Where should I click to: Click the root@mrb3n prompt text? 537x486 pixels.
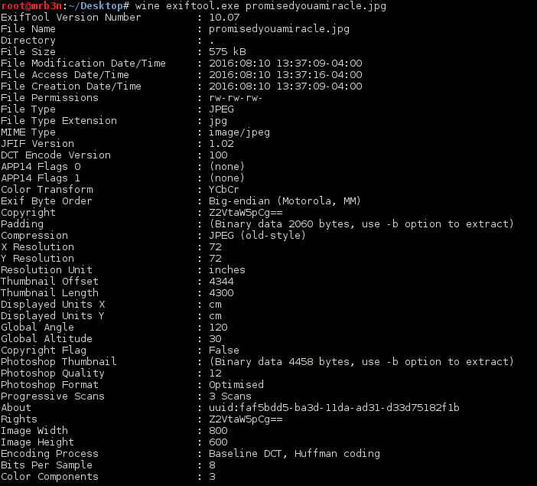[x=32, y=6]
